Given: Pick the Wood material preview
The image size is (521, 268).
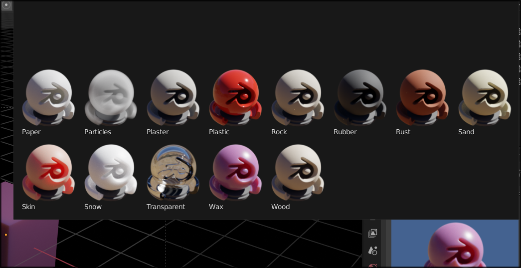Looking at the screenshot, I should tap(298, 173).
